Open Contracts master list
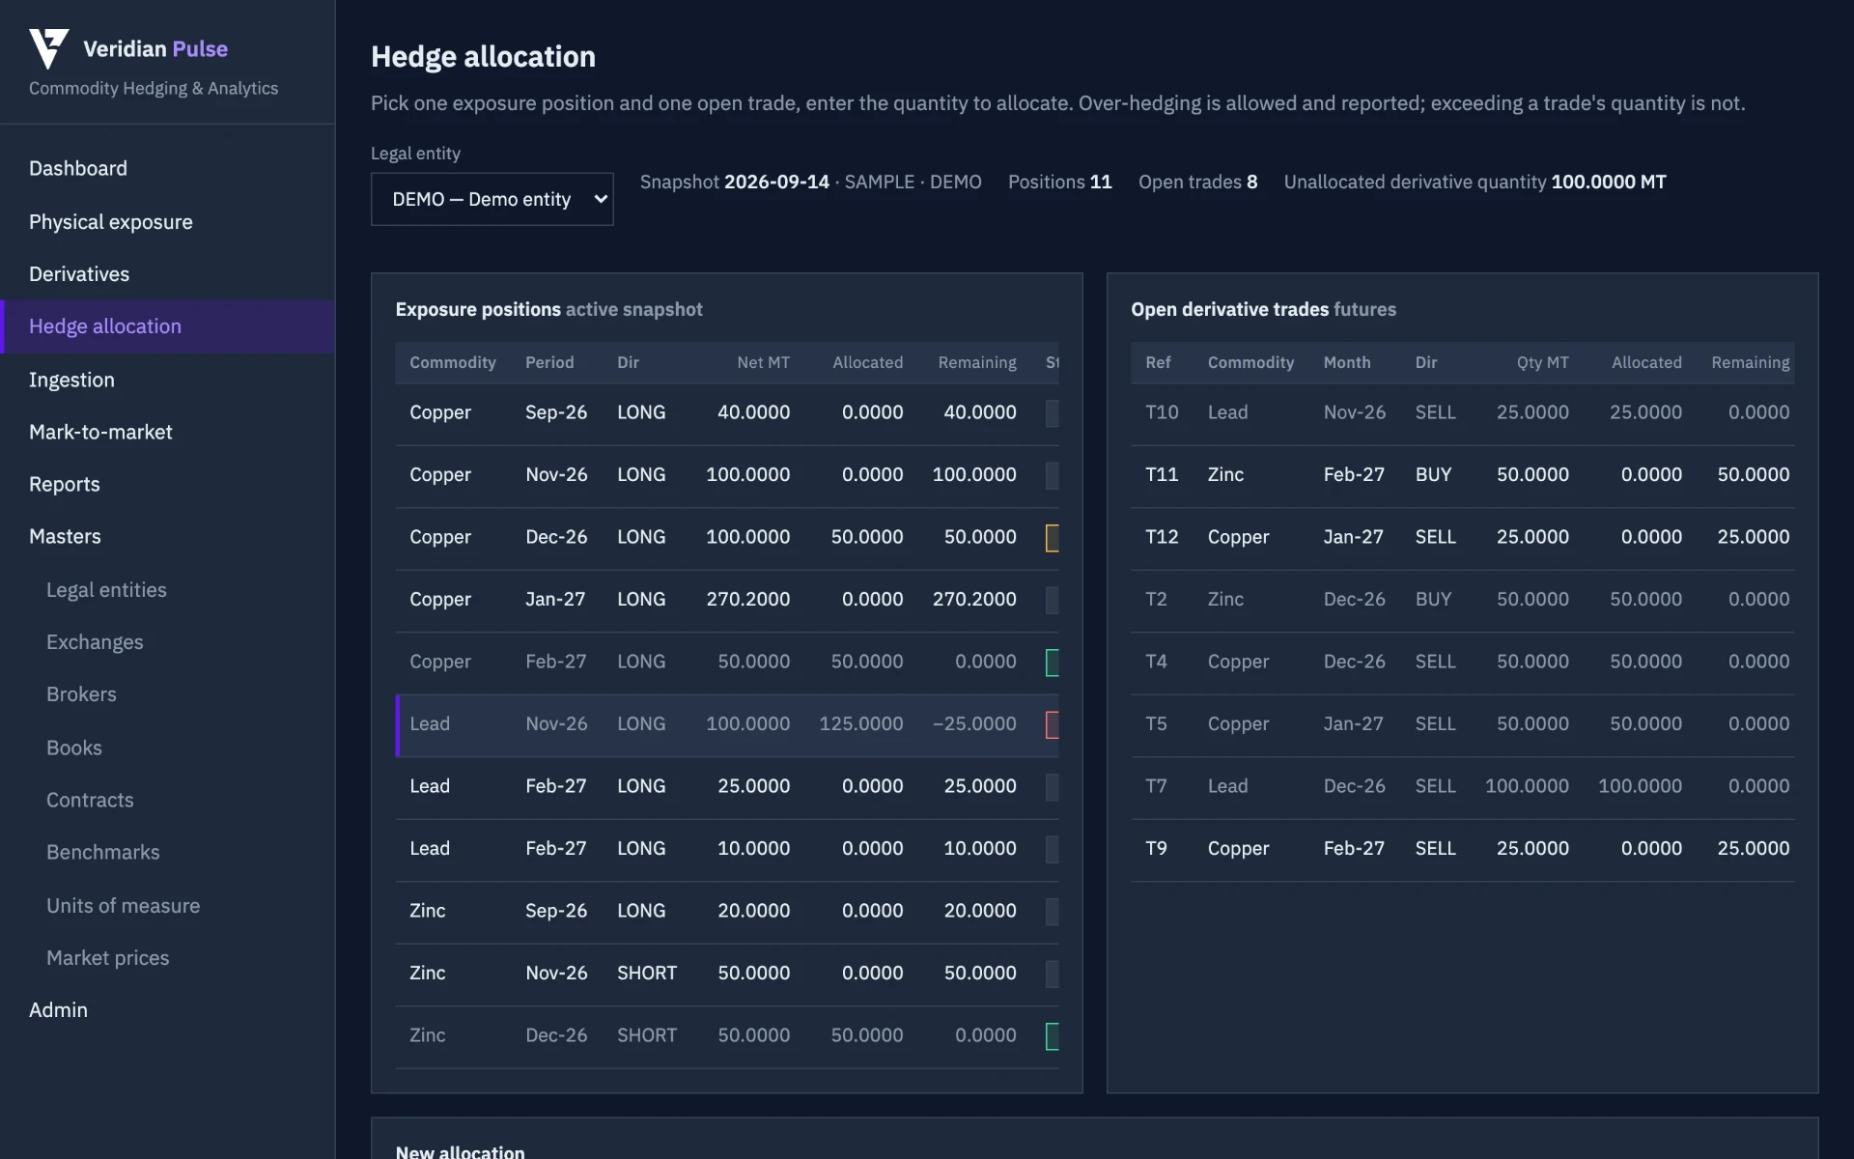Image resolution: width=1854 pixels, height=1159 pixels. pos(167,800)
